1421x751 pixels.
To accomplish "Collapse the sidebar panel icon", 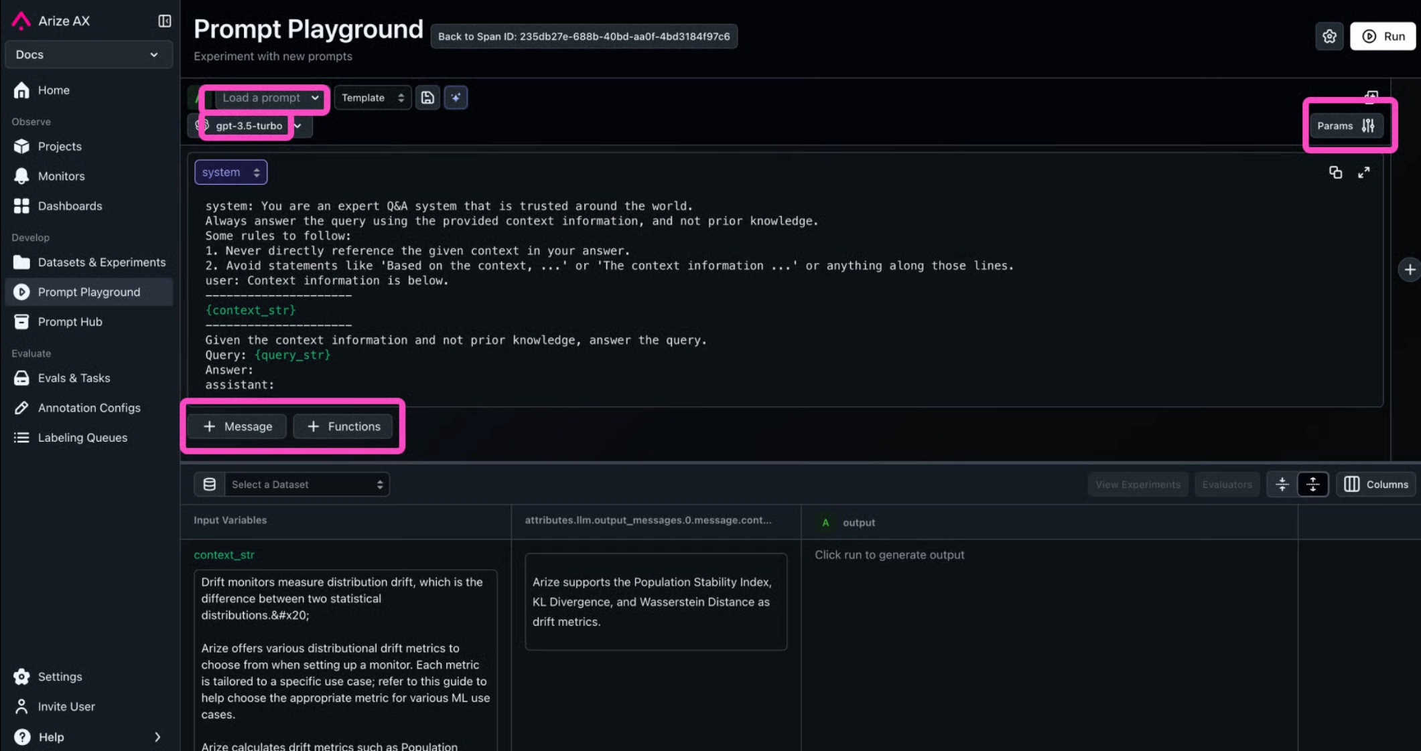I will pos(164,21).
